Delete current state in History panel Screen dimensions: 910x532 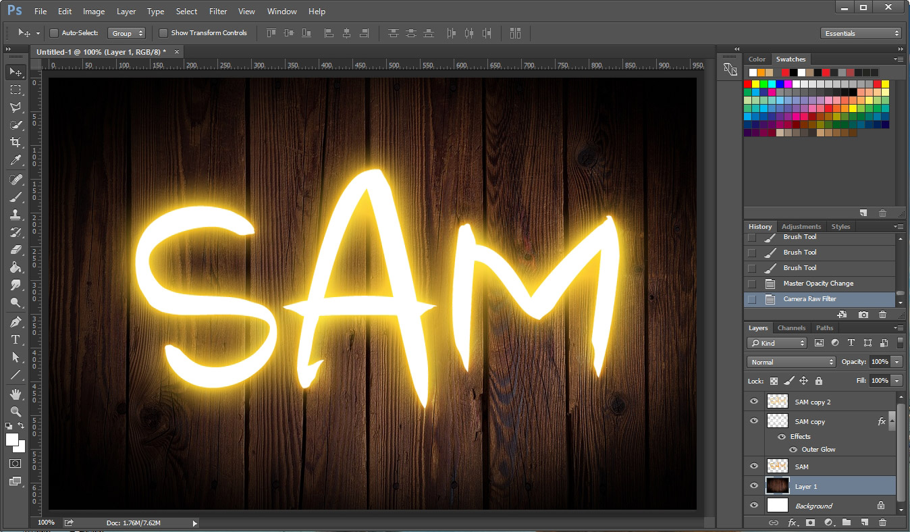[882, 315]
